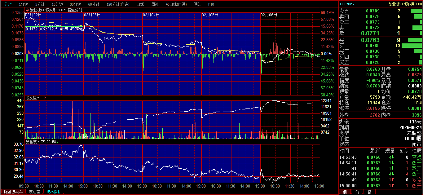Open the 明细 details view
The width and height of the screenshot is (423, 195).
tap(197, 4)
